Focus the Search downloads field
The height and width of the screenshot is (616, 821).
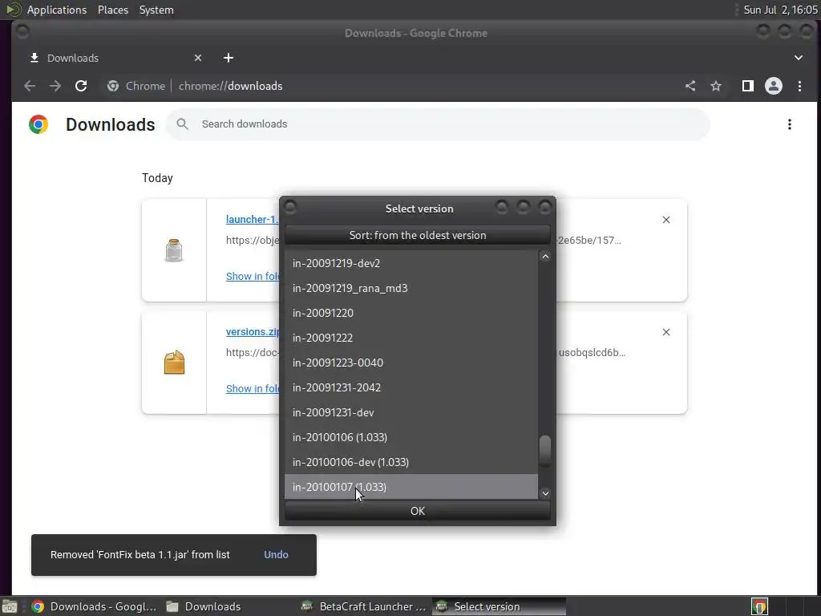point(438,124)
